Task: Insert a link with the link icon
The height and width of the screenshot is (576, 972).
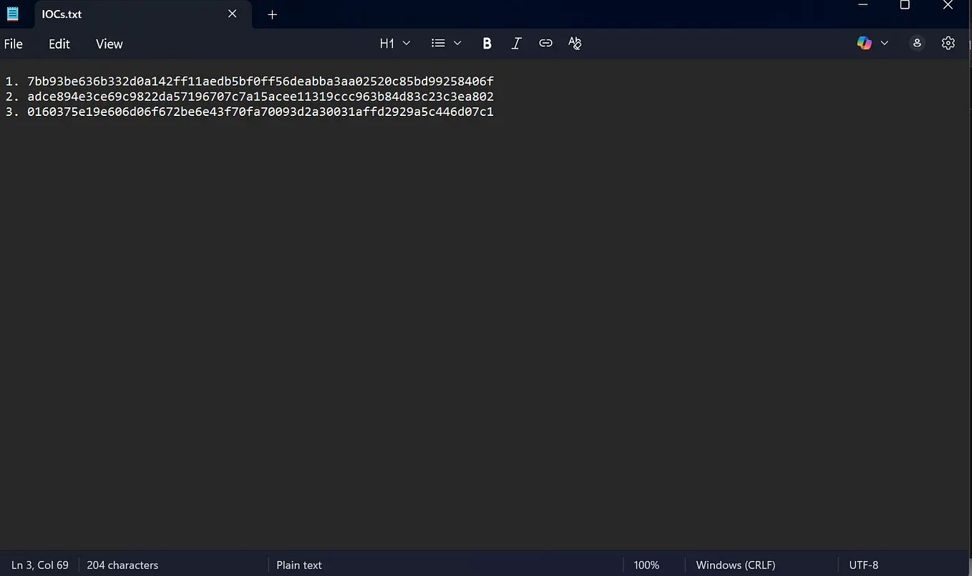Action: tap(545, 44)
